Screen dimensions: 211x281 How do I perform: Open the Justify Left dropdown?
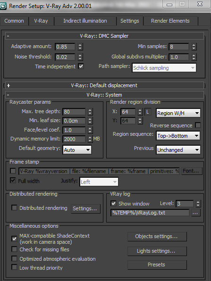point(99,182)
